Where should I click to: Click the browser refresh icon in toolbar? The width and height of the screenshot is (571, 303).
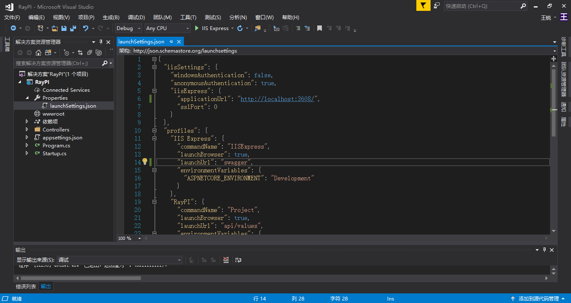(x=240, y=28)
